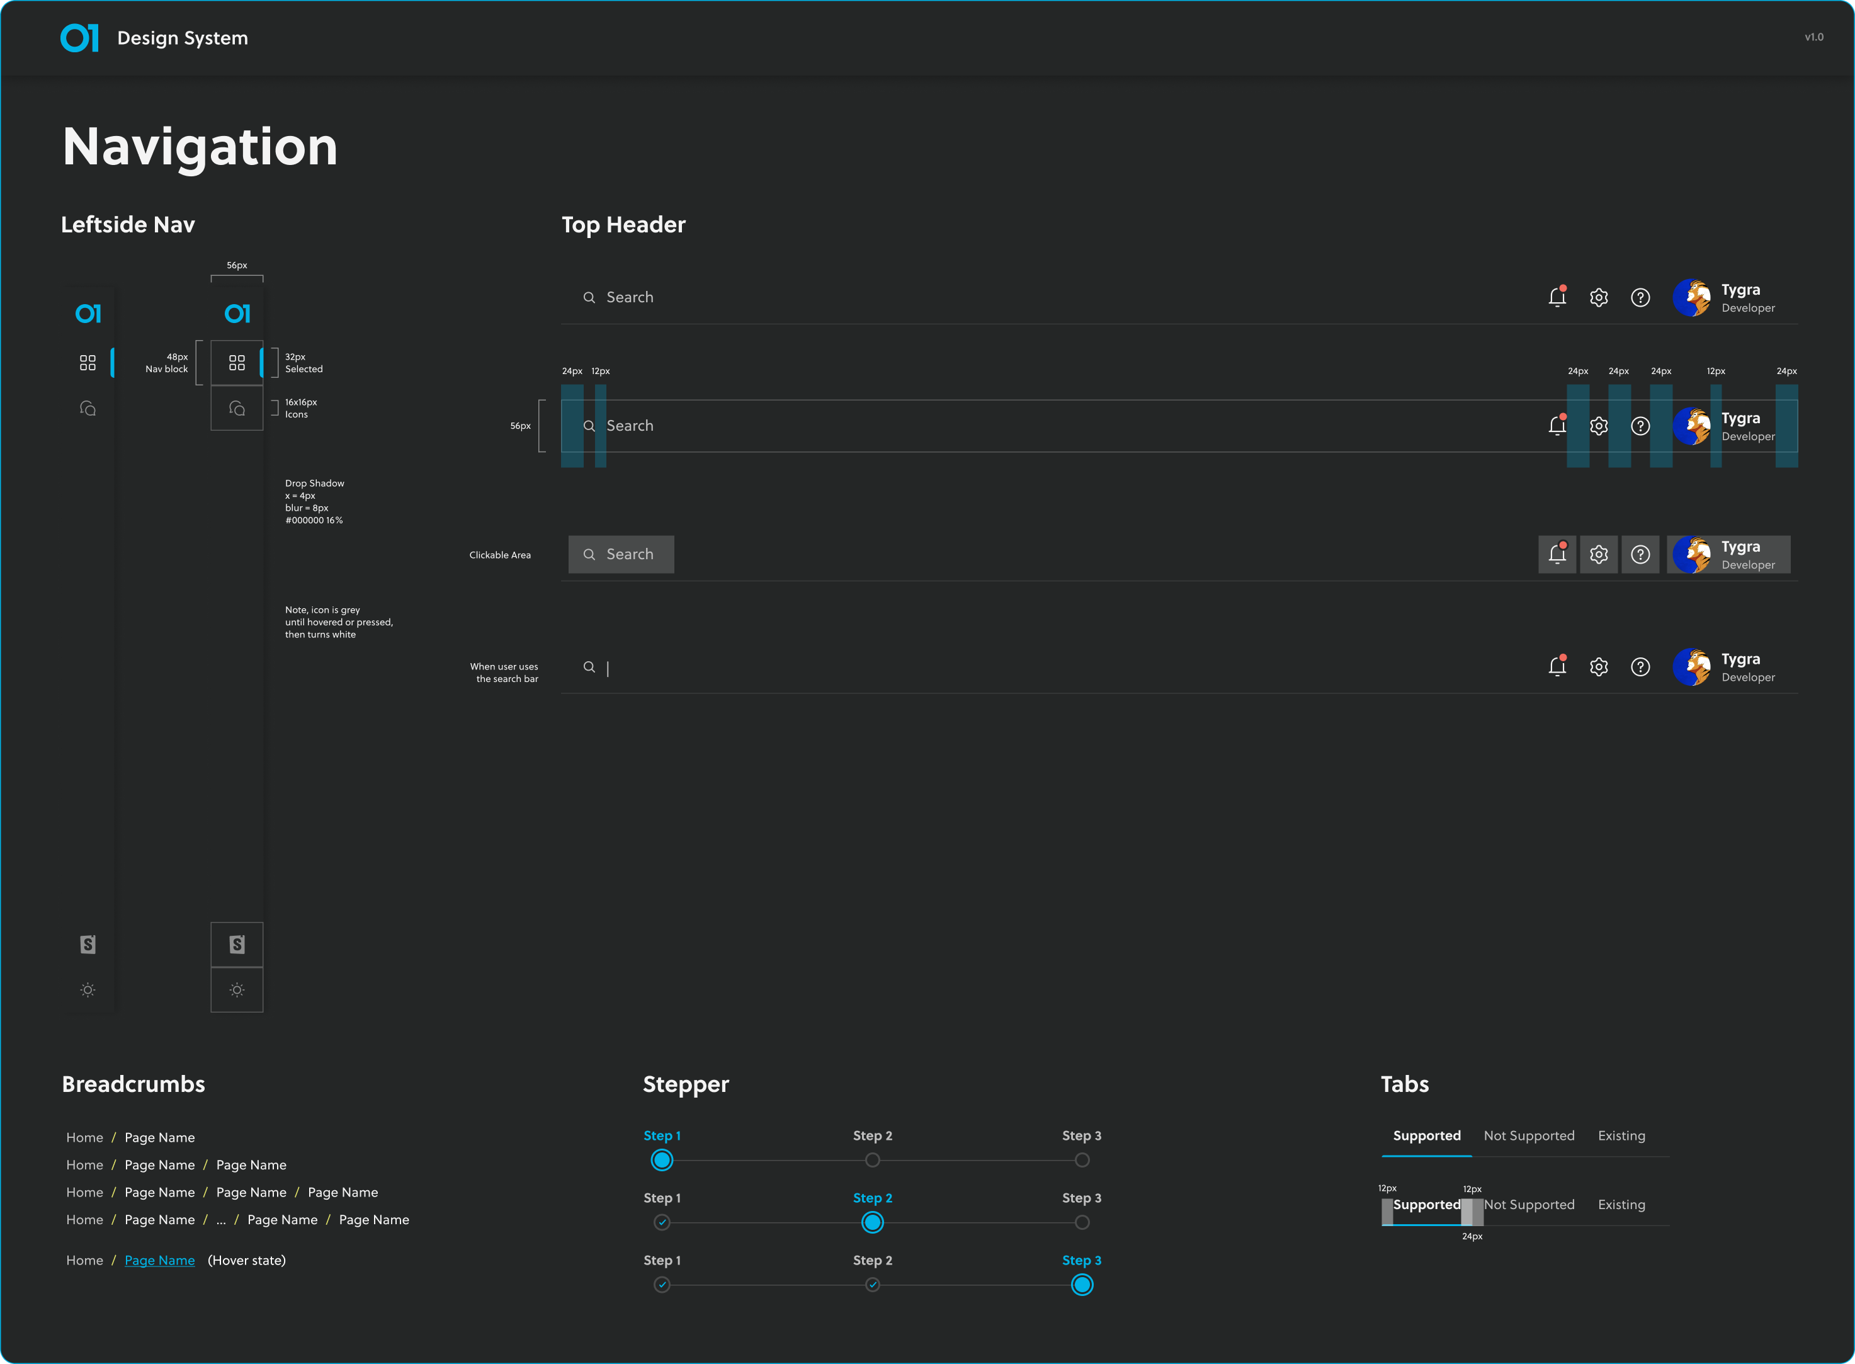Click underlined Page Name hover-state link

pyautogui.click(x=159, y=1260)
